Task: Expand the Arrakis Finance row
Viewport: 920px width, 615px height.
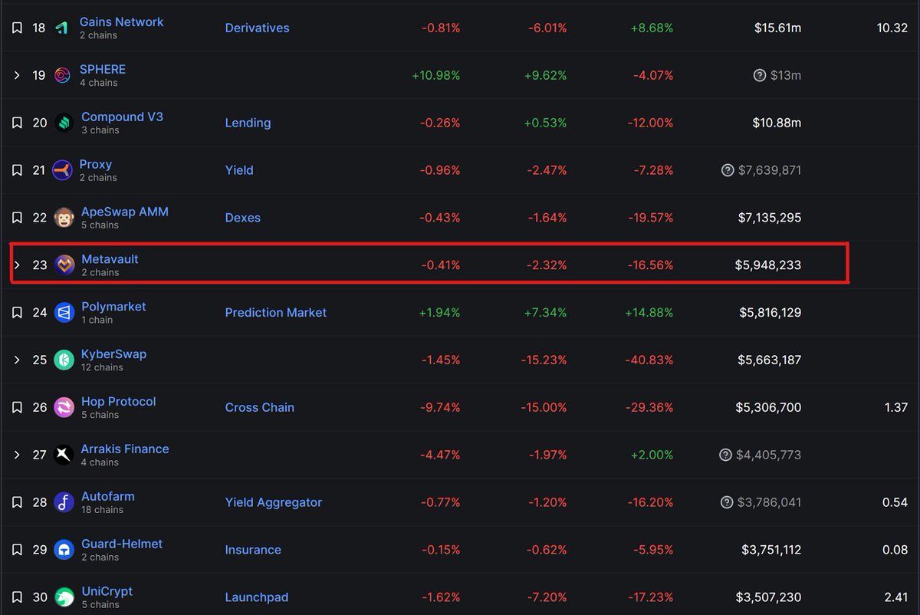Action: point(17,455)
